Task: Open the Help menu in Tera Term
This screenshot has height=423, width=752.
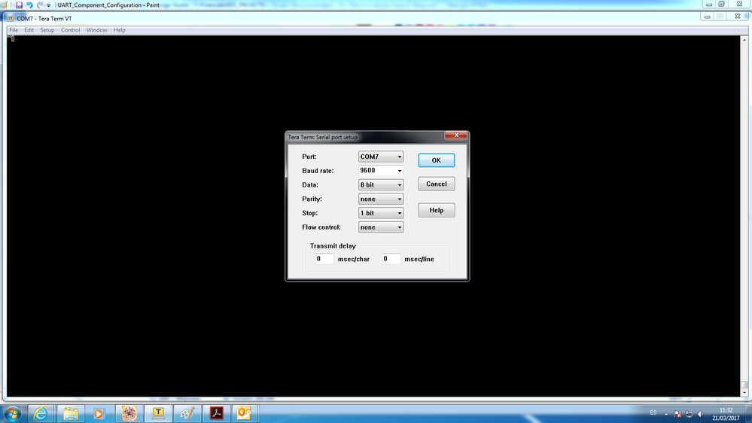Action: point(120,30)
